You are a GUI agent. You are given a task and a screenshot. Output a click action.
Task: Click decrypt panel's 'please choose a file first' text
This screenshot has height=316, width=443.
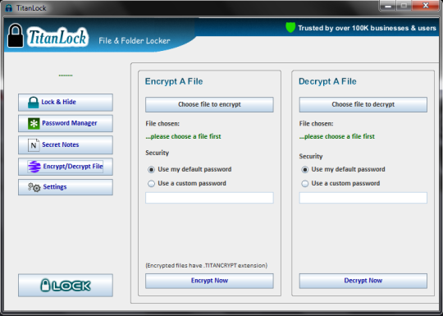coord(337,136)
